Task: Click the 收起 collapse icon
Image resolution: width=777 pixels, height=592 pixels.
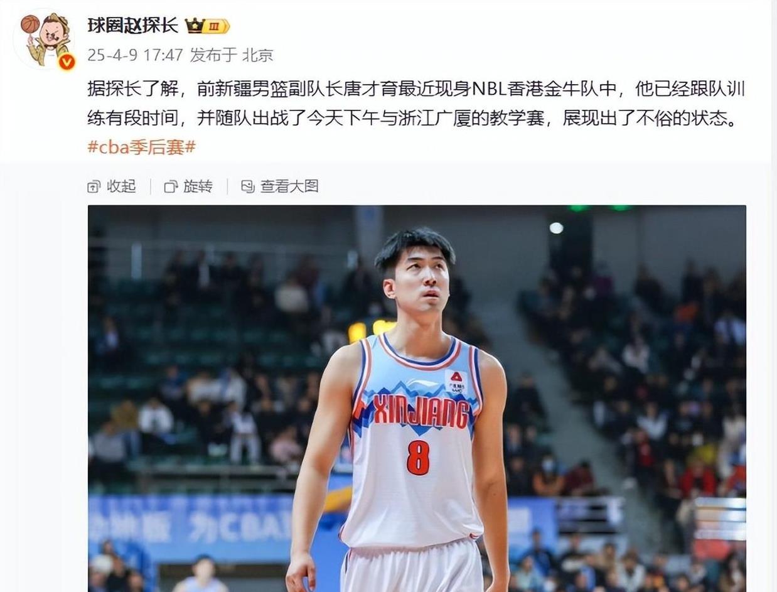Action: [x=94, y=186]
